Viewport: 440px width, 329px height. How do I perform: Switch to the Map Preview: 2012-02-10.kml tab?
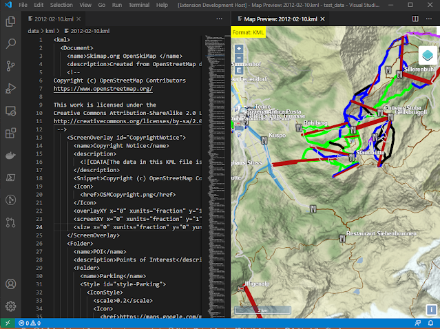pos(281,19)
